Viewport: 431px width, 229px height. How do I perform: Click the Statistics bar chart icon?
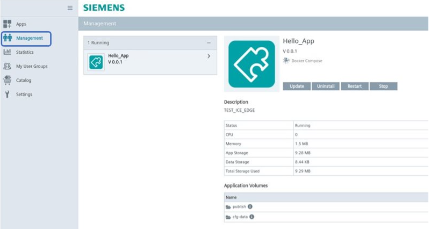[8, 52]
